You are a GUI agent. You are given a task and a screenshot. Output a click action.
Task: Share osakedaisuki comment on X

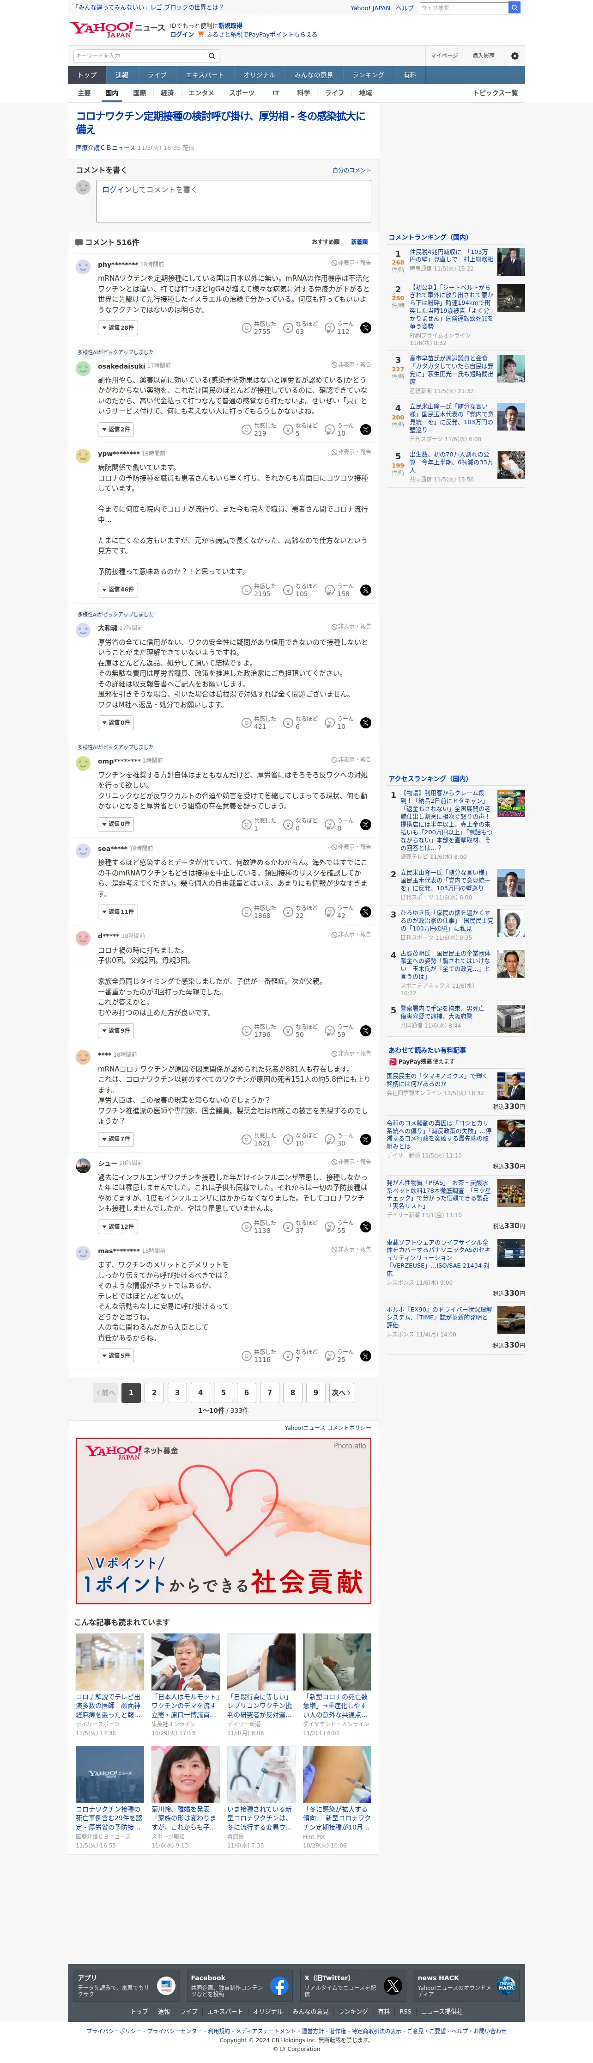tap(366, 429)
